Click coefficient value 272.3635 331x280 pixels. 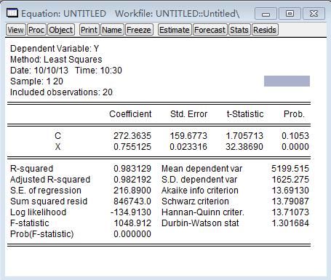click(x=132, y=136)
